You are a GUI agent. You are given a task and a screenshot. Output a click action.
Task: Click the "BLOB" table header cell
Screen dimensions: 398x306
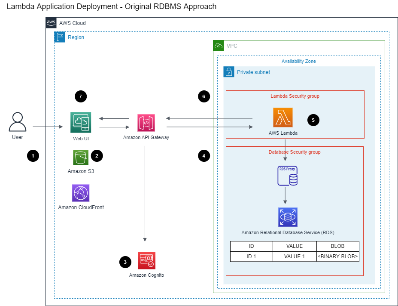(337, 246)
